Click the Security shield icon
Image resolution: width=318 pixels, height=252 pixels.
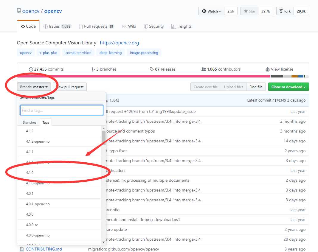click(146, 27)
